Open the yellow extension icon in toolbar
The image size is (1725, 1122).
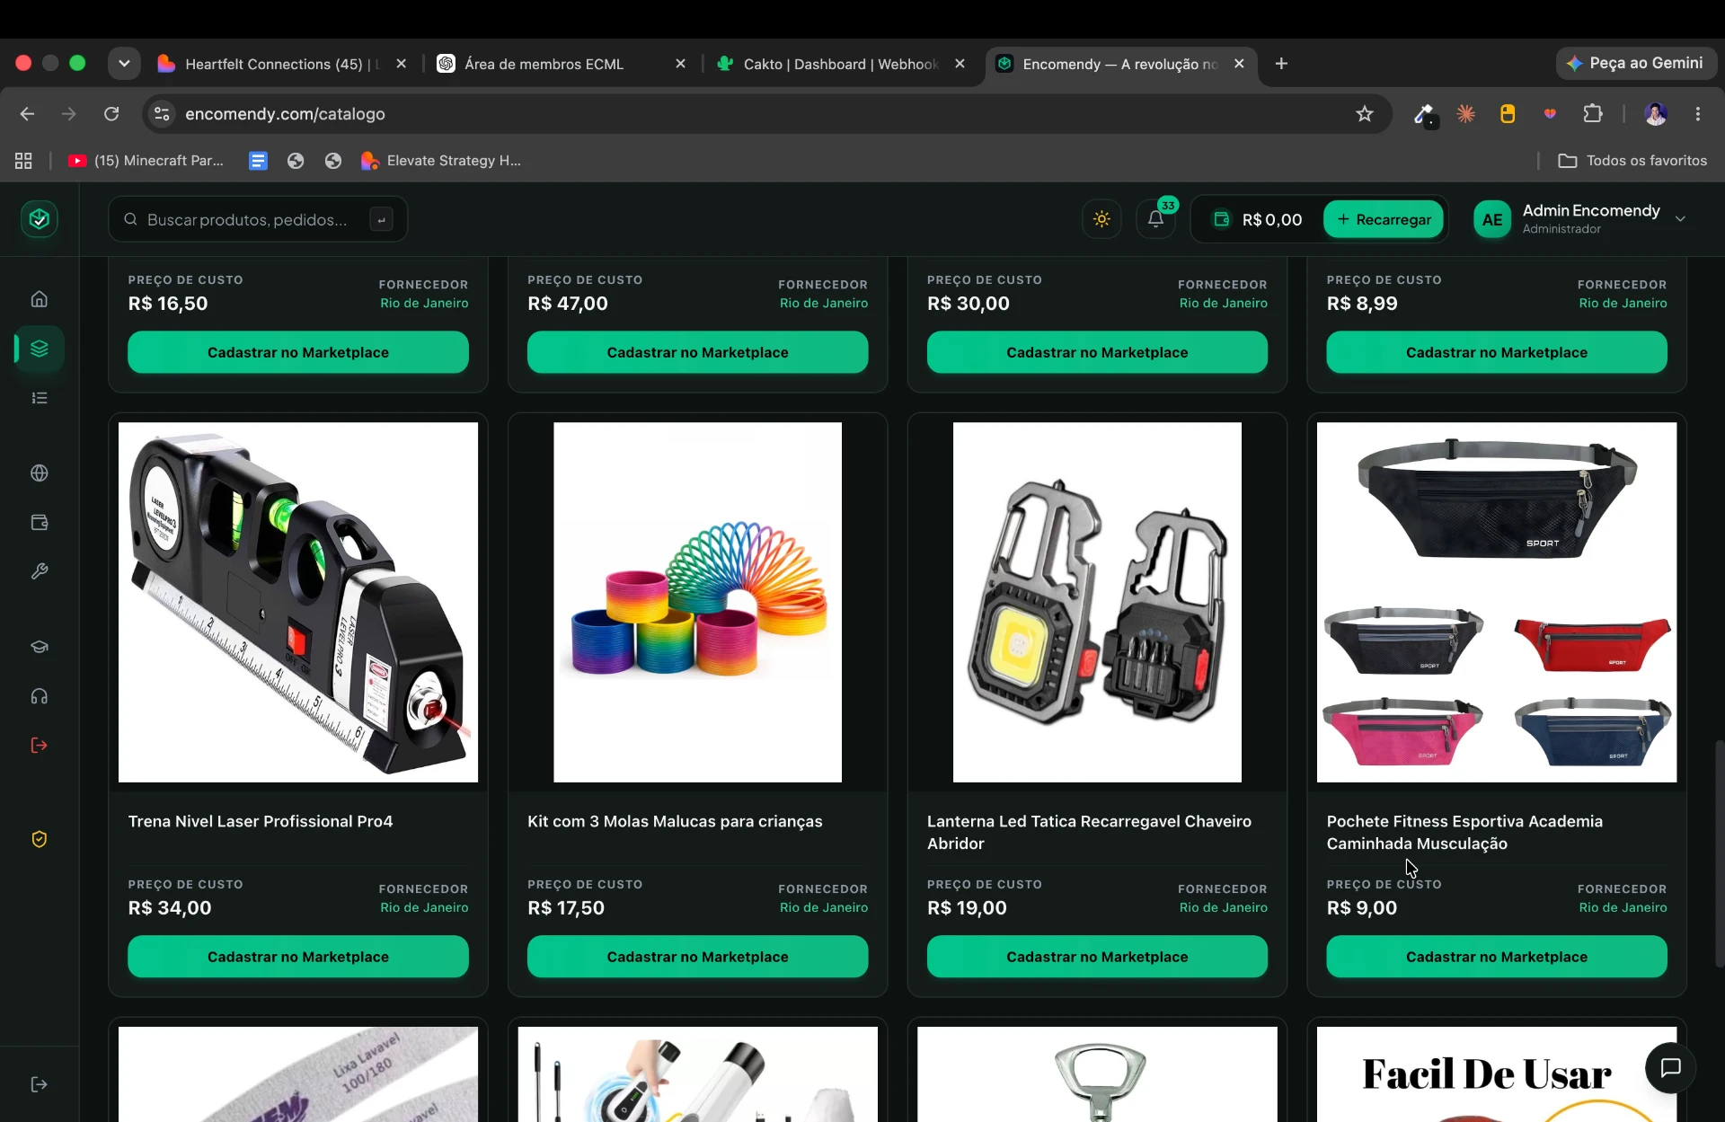coord(1508,114)
